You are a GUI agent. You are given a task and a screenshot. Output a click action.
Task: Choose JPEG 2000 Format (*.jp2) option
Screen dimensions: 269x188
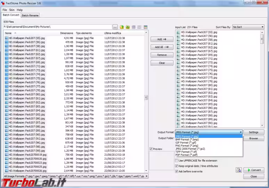(209, 149)
